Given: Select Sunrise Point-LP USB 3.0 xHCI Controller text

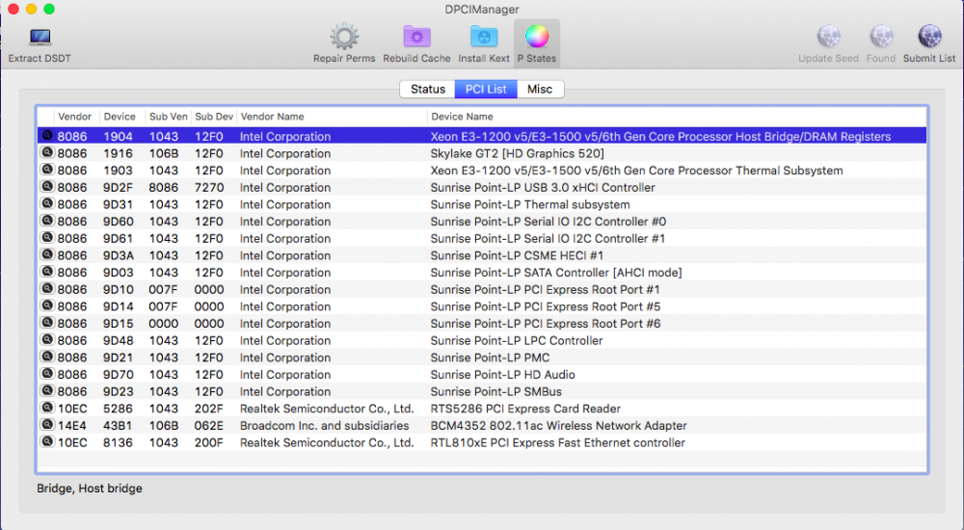Looking at the screenshot, I should (x=542, y=188).
